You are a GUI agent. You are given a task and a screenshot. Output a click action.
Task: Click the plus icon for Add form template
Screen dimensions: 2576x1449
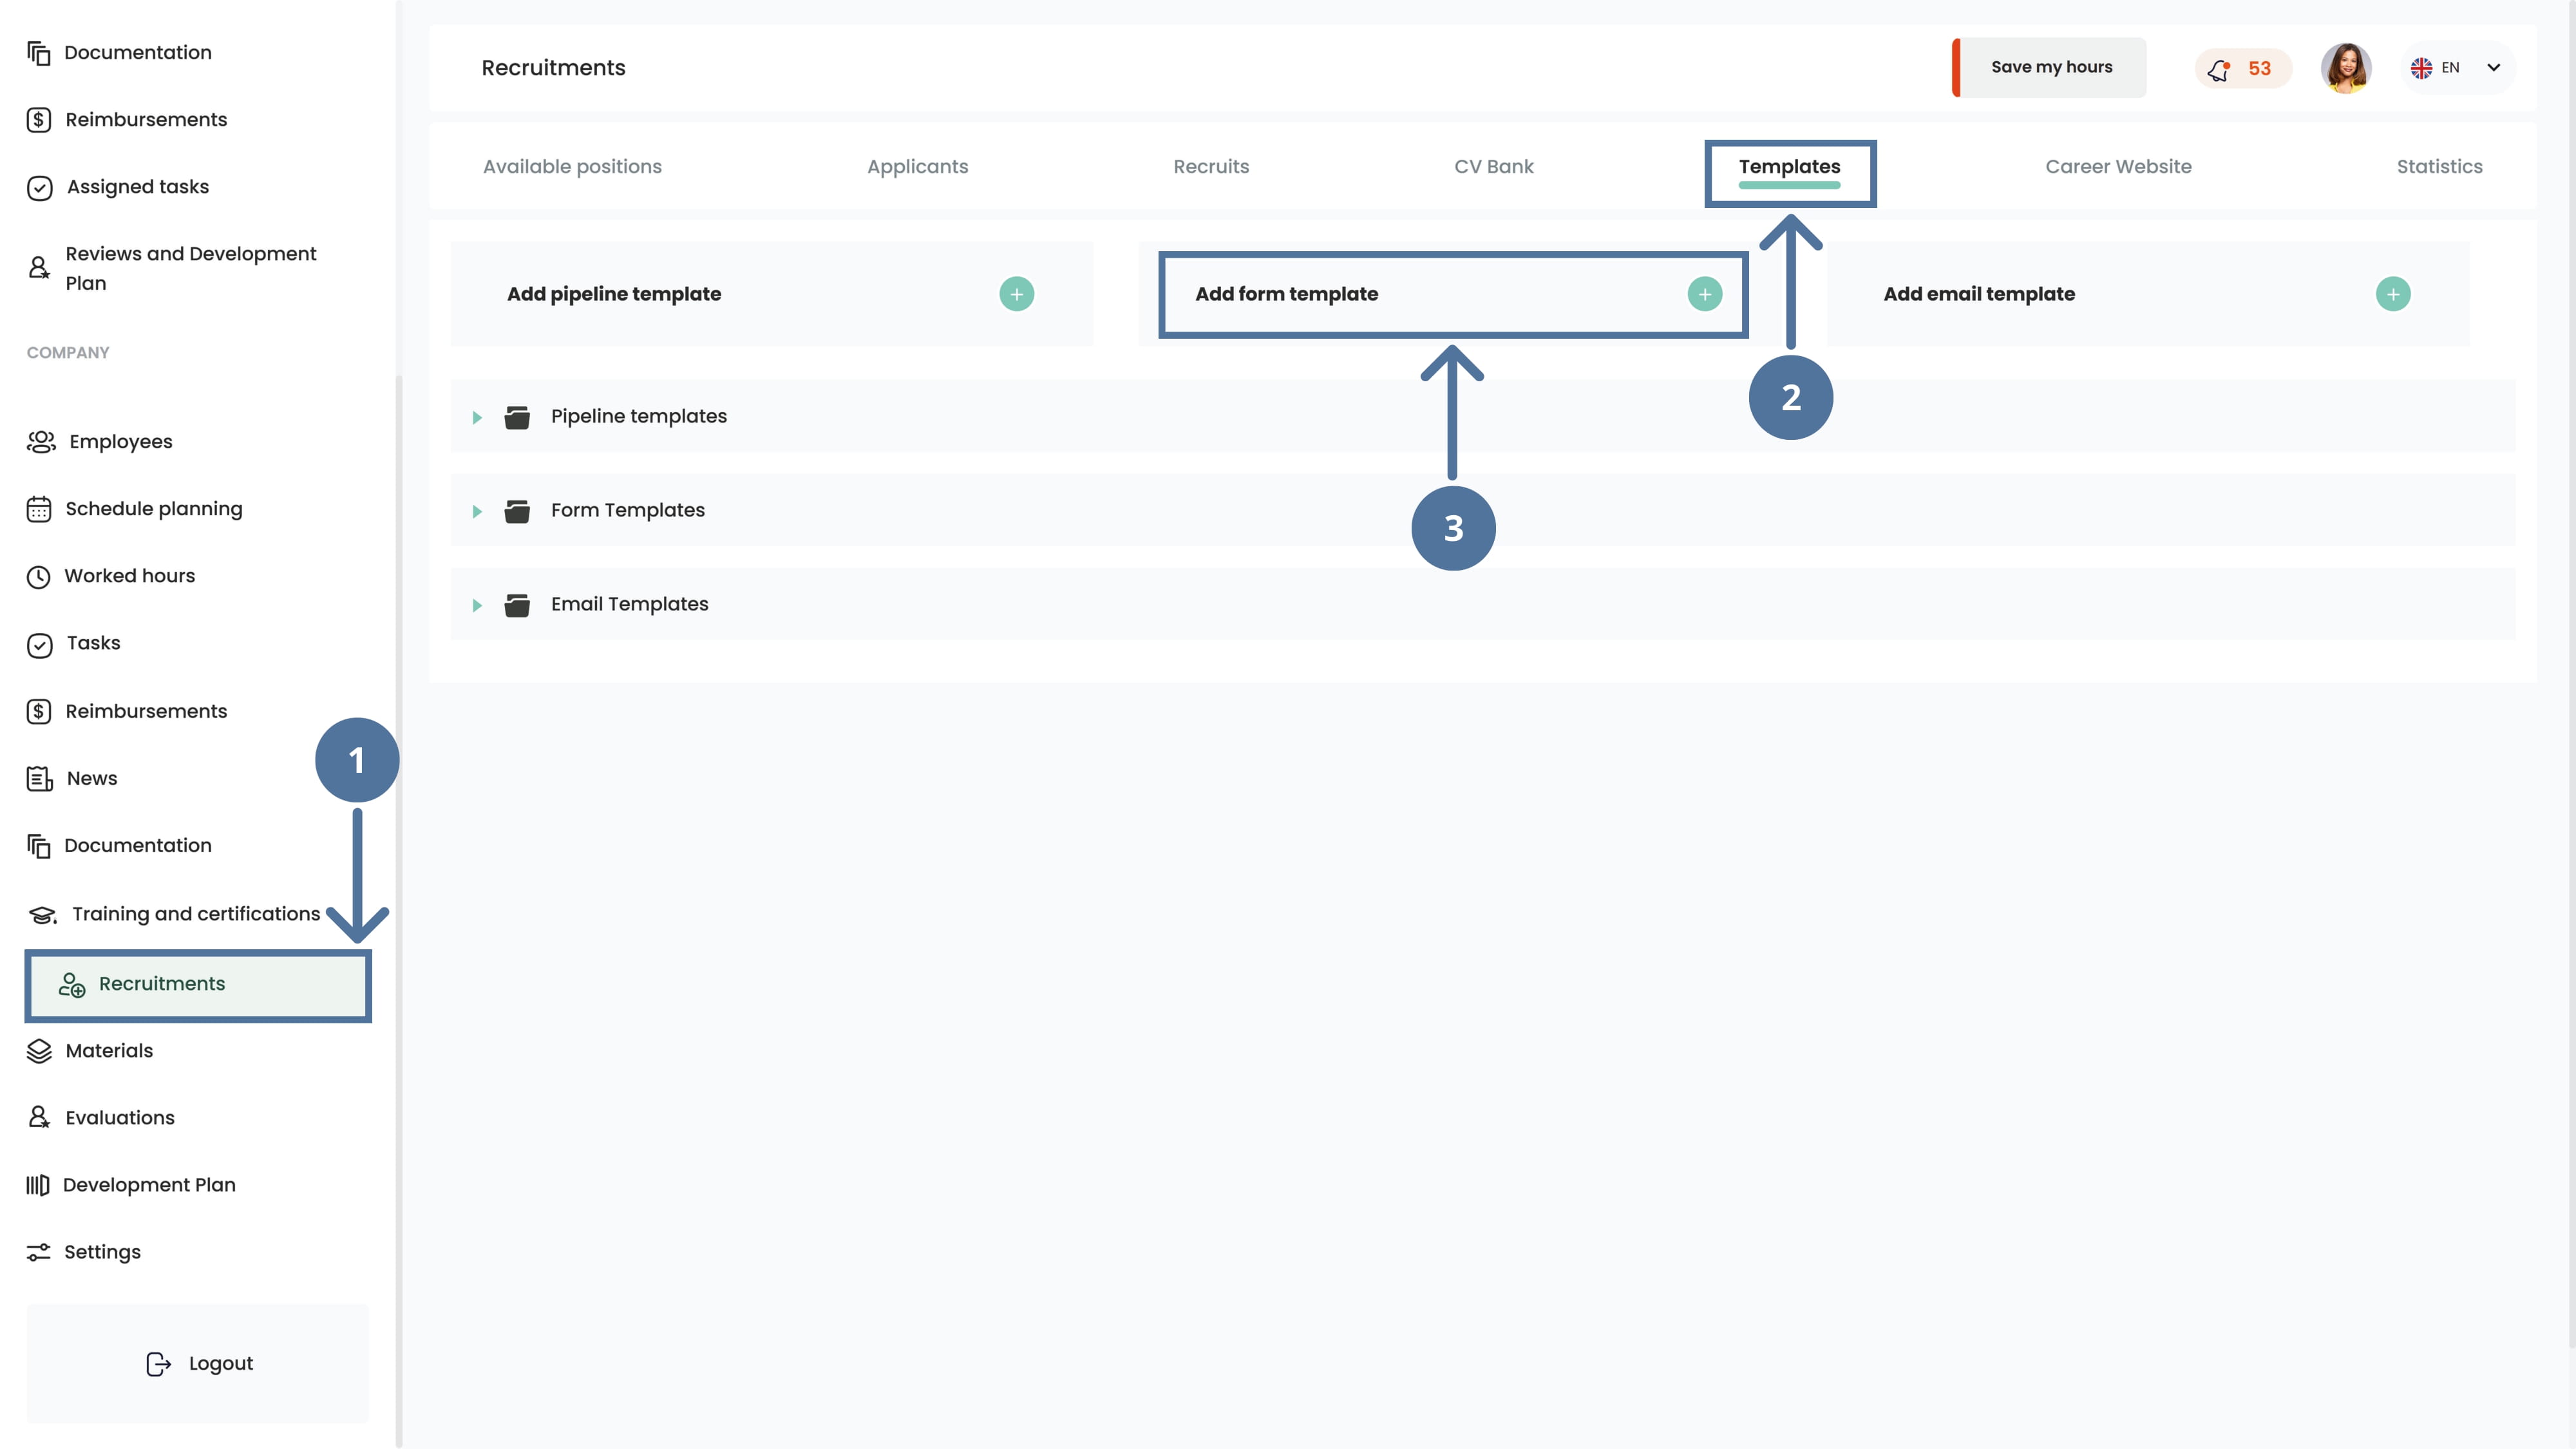point(1704,294)
